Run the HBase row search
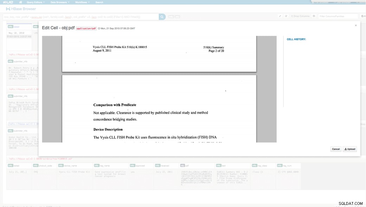This screenshot has width=366, height=207. point(162,17)
